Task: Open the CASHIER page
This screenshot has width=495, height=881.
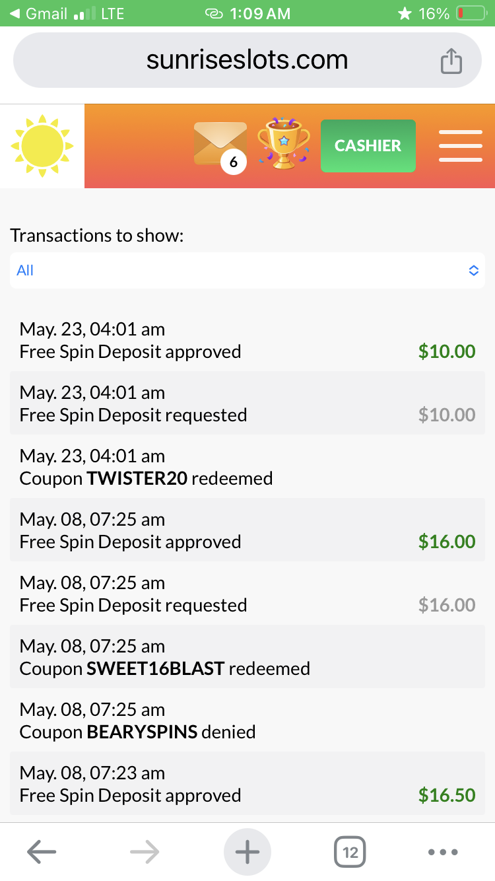Action: 368,146
